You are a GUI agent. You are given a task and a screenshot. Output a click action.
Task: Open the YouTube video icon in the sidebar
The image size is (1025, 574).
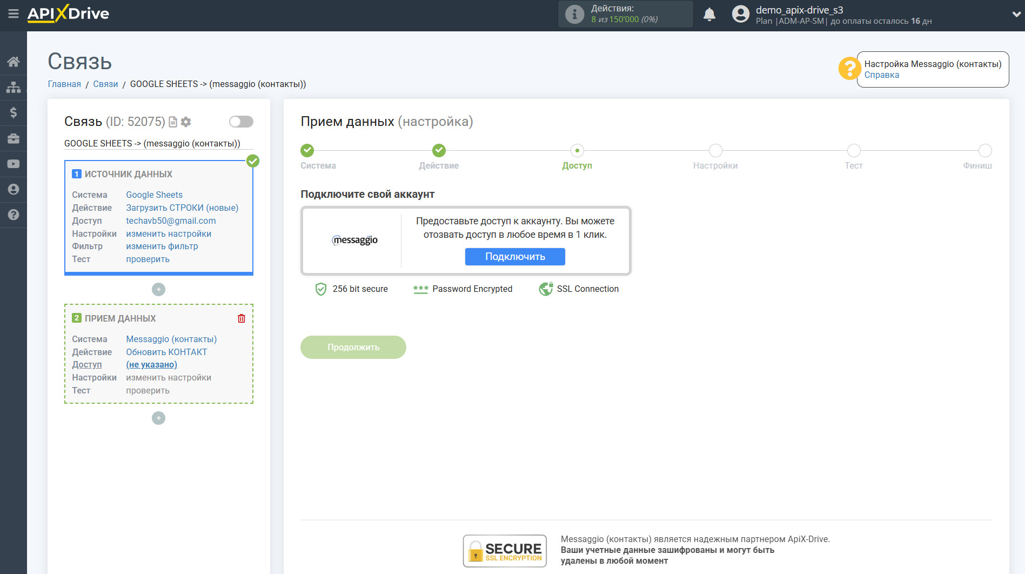point(13,164)
